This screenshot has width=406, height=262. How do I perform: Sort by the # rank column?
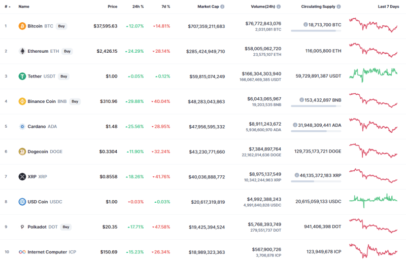coord(6,7)
